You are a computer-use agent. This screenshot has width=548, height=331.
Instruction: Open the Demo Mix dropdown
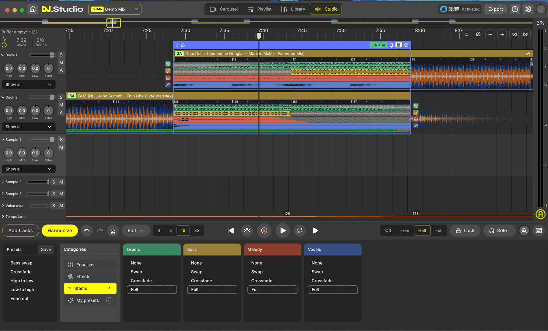click(115, 9)
